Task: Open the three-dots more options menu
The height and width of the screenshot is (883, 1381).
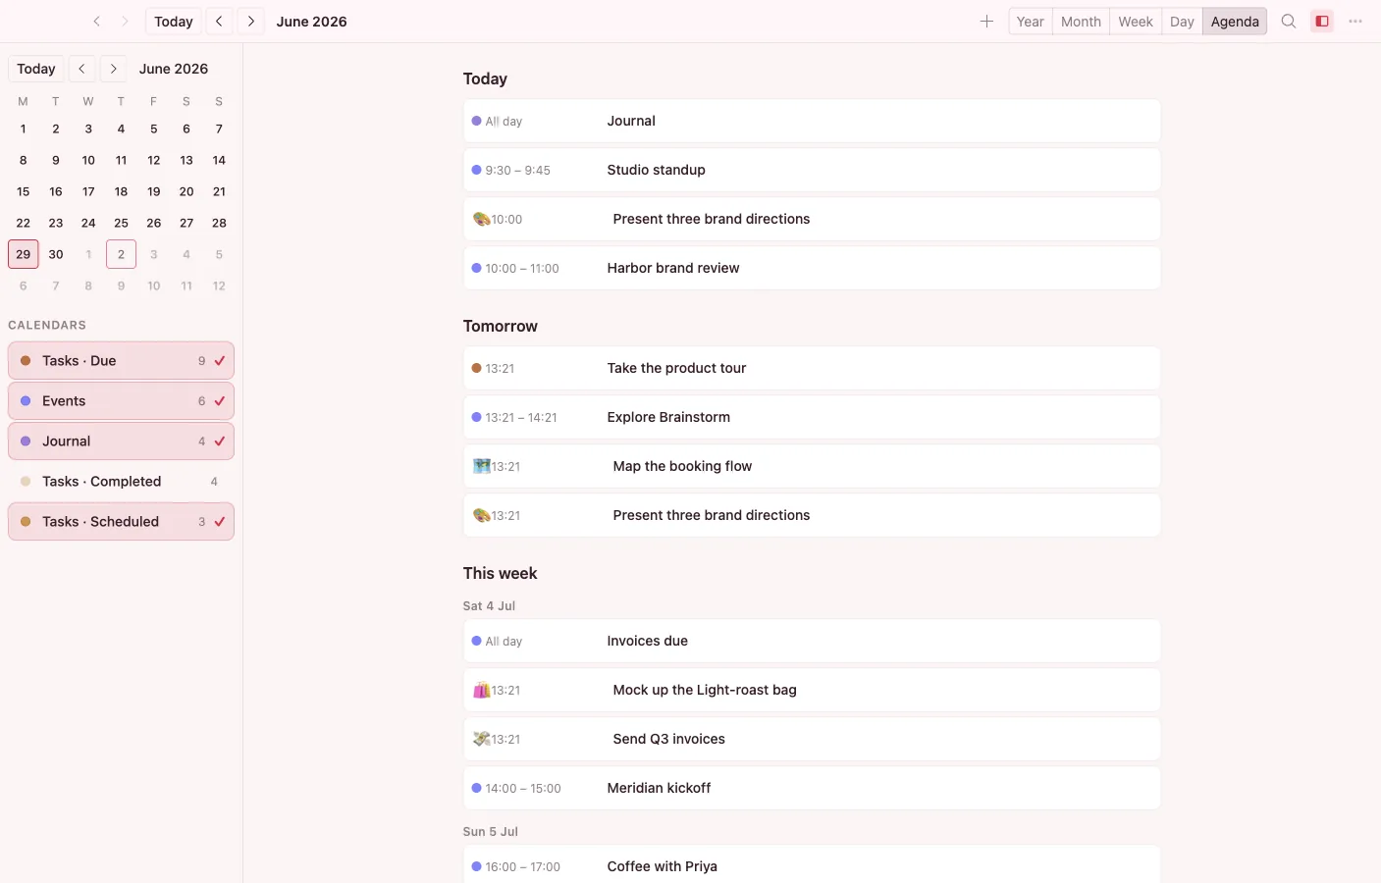Action: pos(1355,22)
